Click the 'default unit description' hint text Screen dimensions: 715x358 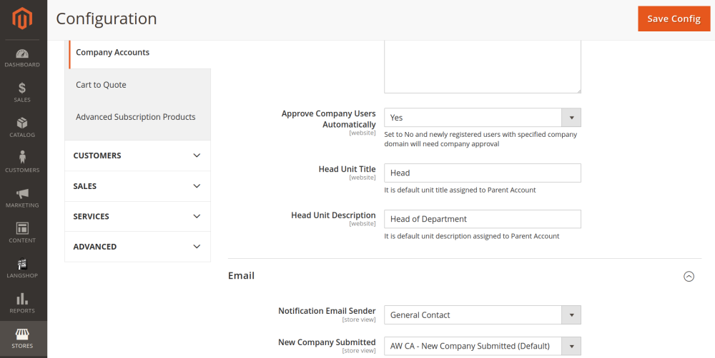471,236
